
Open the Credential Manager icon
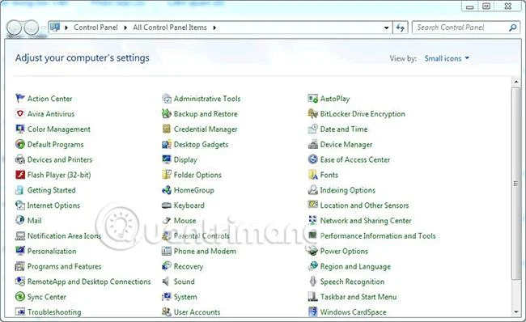point(167,129)
